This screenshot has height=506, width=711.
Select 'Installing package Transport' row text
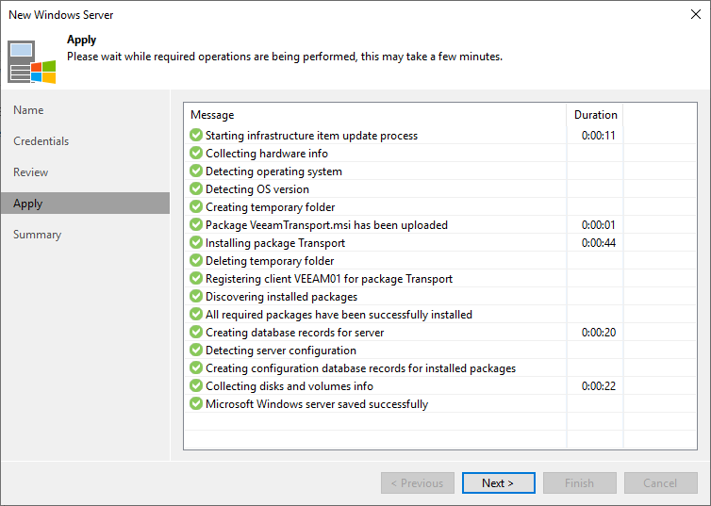275,243
